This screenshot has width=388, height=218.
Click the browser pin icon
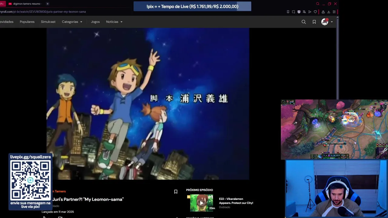click(288, 12)
